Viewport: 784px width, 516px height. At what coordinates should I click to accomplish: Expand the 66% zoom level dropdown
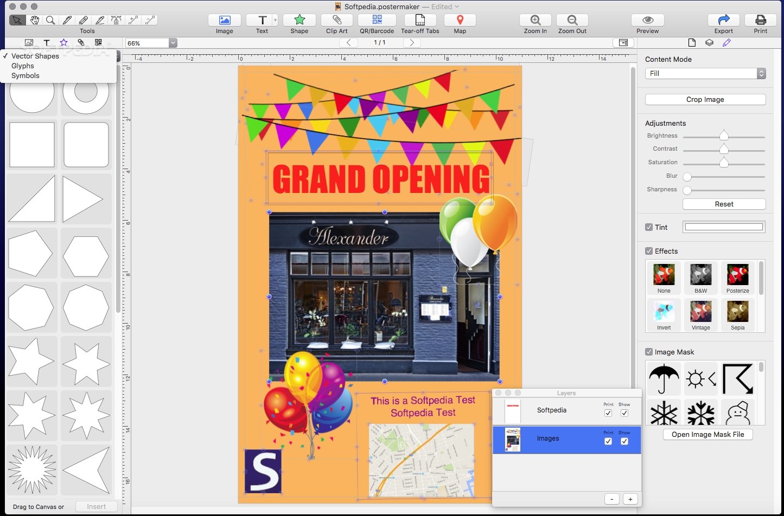(173, 43)
